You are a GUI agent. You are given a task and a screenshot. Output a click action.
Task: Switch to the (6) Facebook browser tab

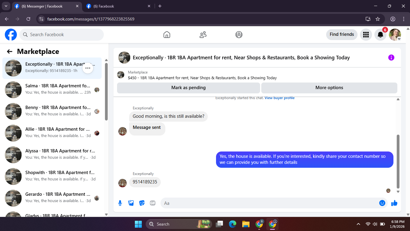point(119,6)
